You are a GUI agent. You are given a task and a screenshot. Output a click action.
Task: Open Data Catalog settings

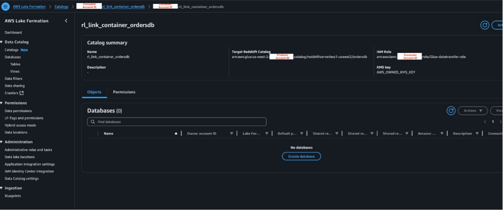click(22, 179)
